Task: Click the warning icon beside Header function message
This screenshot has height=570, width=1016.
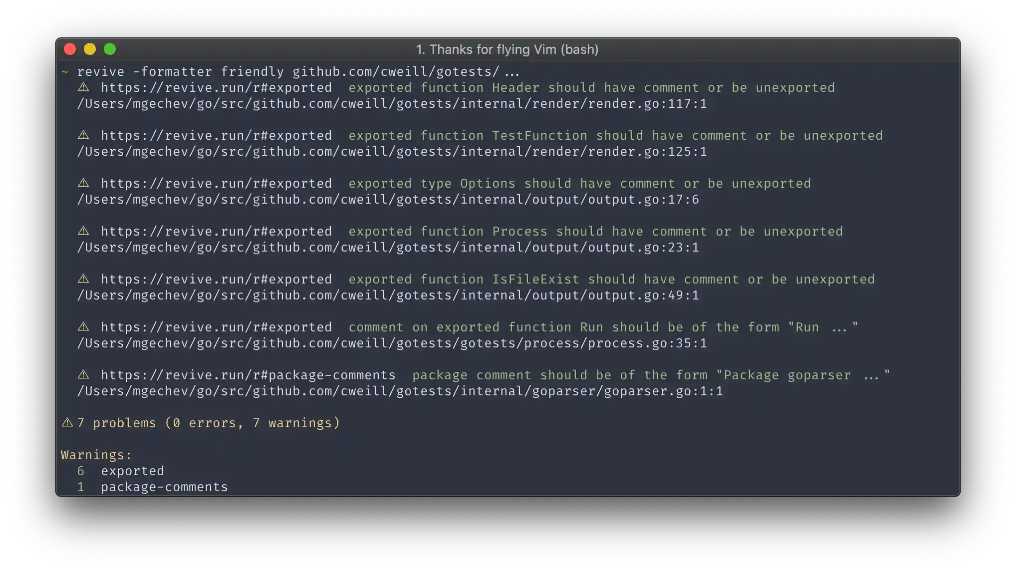Action: pos(83,87)
